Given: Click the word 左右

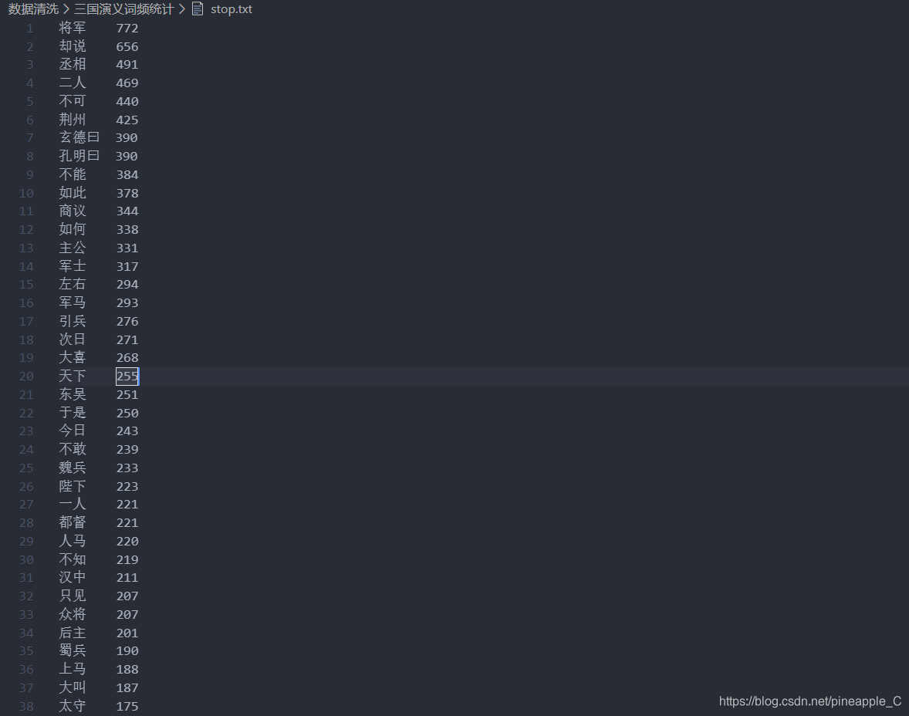Looking at the screenshot, I should pos(73,284).
